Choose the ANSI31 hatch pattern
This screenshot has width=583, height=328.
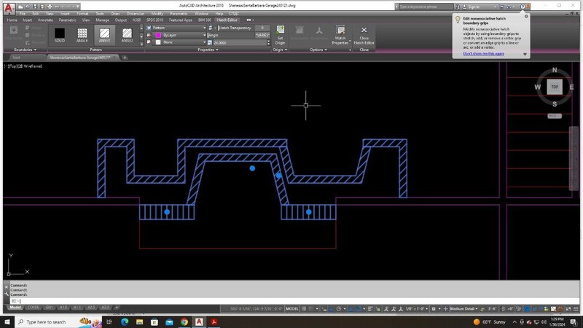click(x=105, y=34)
